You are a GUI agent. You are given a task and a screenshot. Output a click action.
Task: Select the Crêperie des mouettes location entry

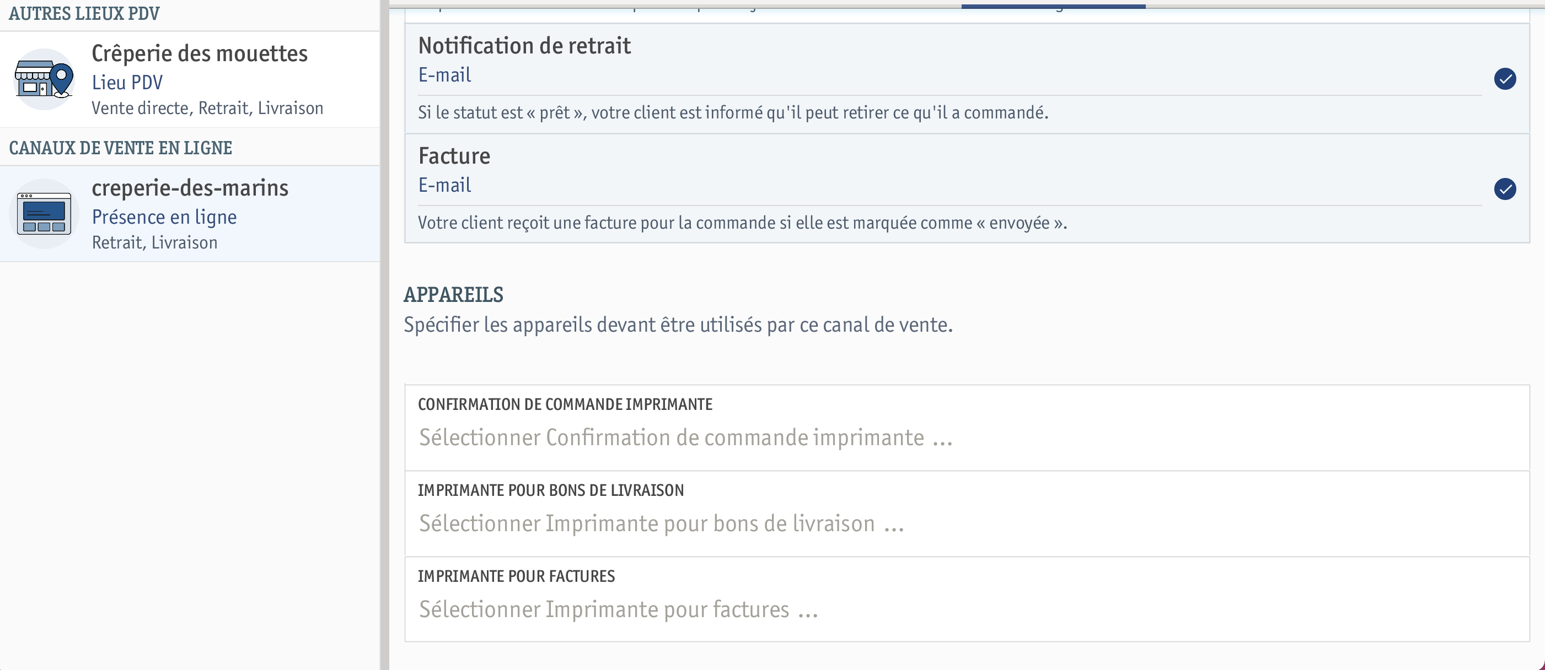pyautogui.click(x=190, y=79)
